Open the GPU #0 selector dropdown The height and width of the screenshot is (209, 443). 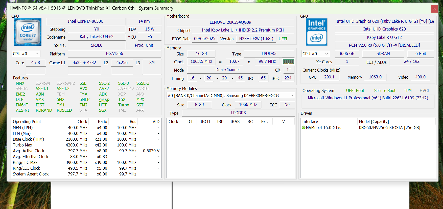click(316, 54)
